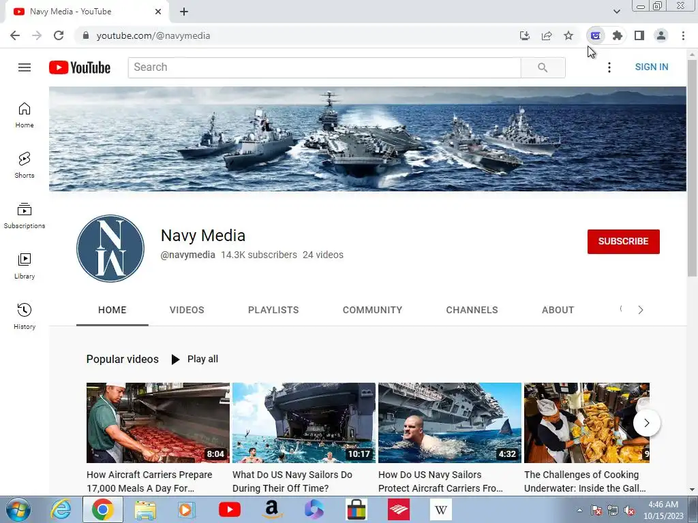Click the Navy Media channel avatar
The image size is (698, 523).
[x=110, y=249]
